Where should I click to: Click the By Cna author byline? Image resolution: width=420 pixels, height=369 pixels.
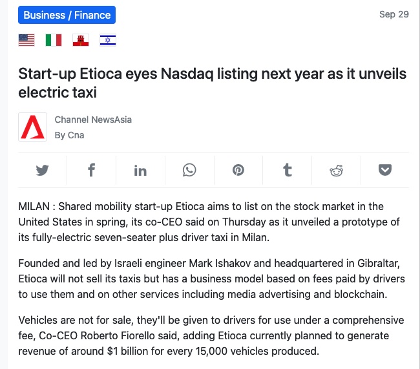[69, 135]
